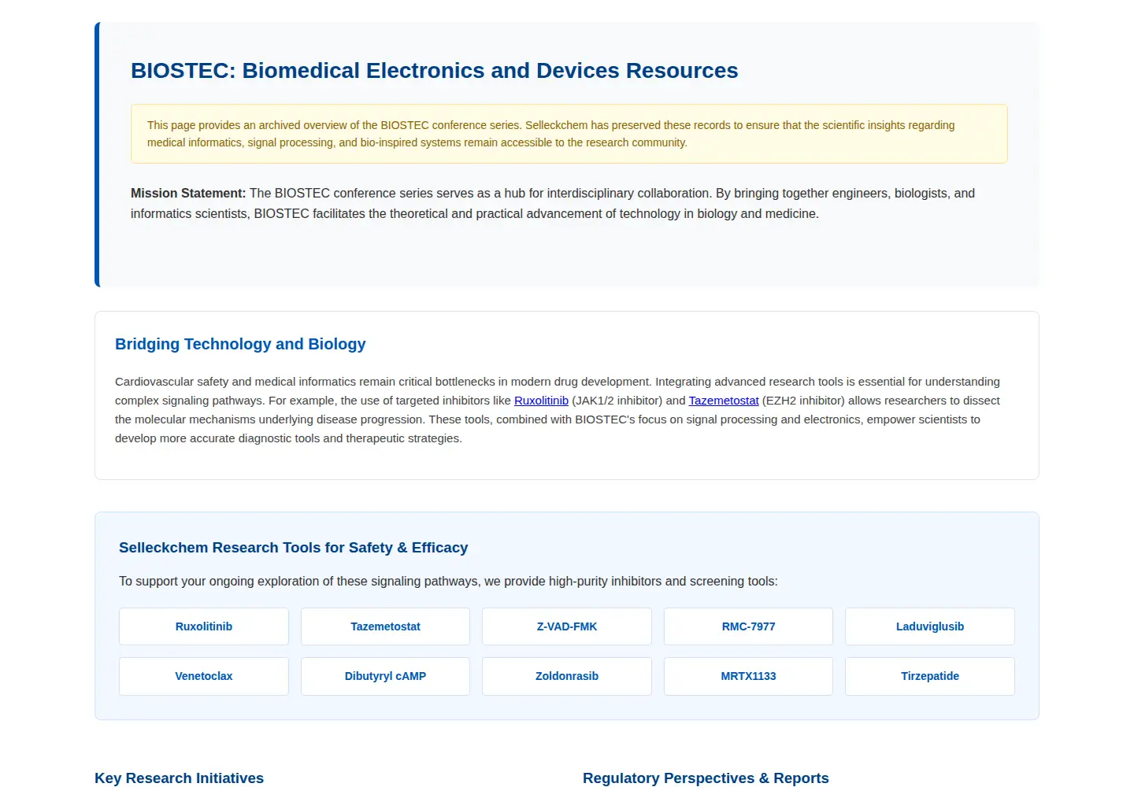Image resolution: width=1134 pixels, height=787 pixels.
Task: Choose the Venetoclax product card
Action: [204, 676]
